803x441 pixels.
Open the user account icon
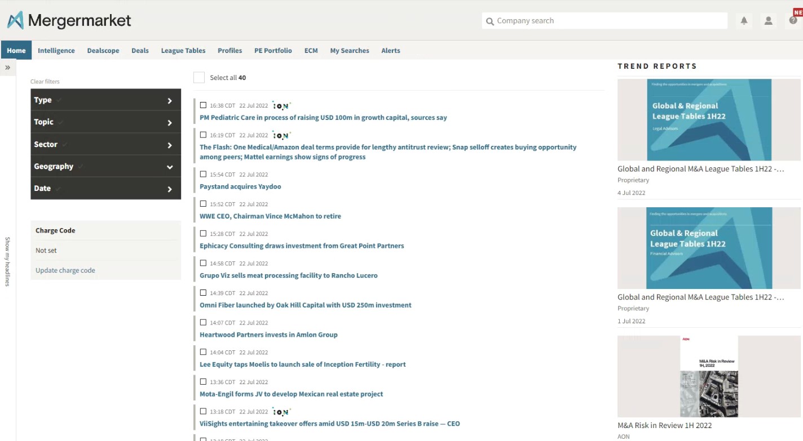768,21
